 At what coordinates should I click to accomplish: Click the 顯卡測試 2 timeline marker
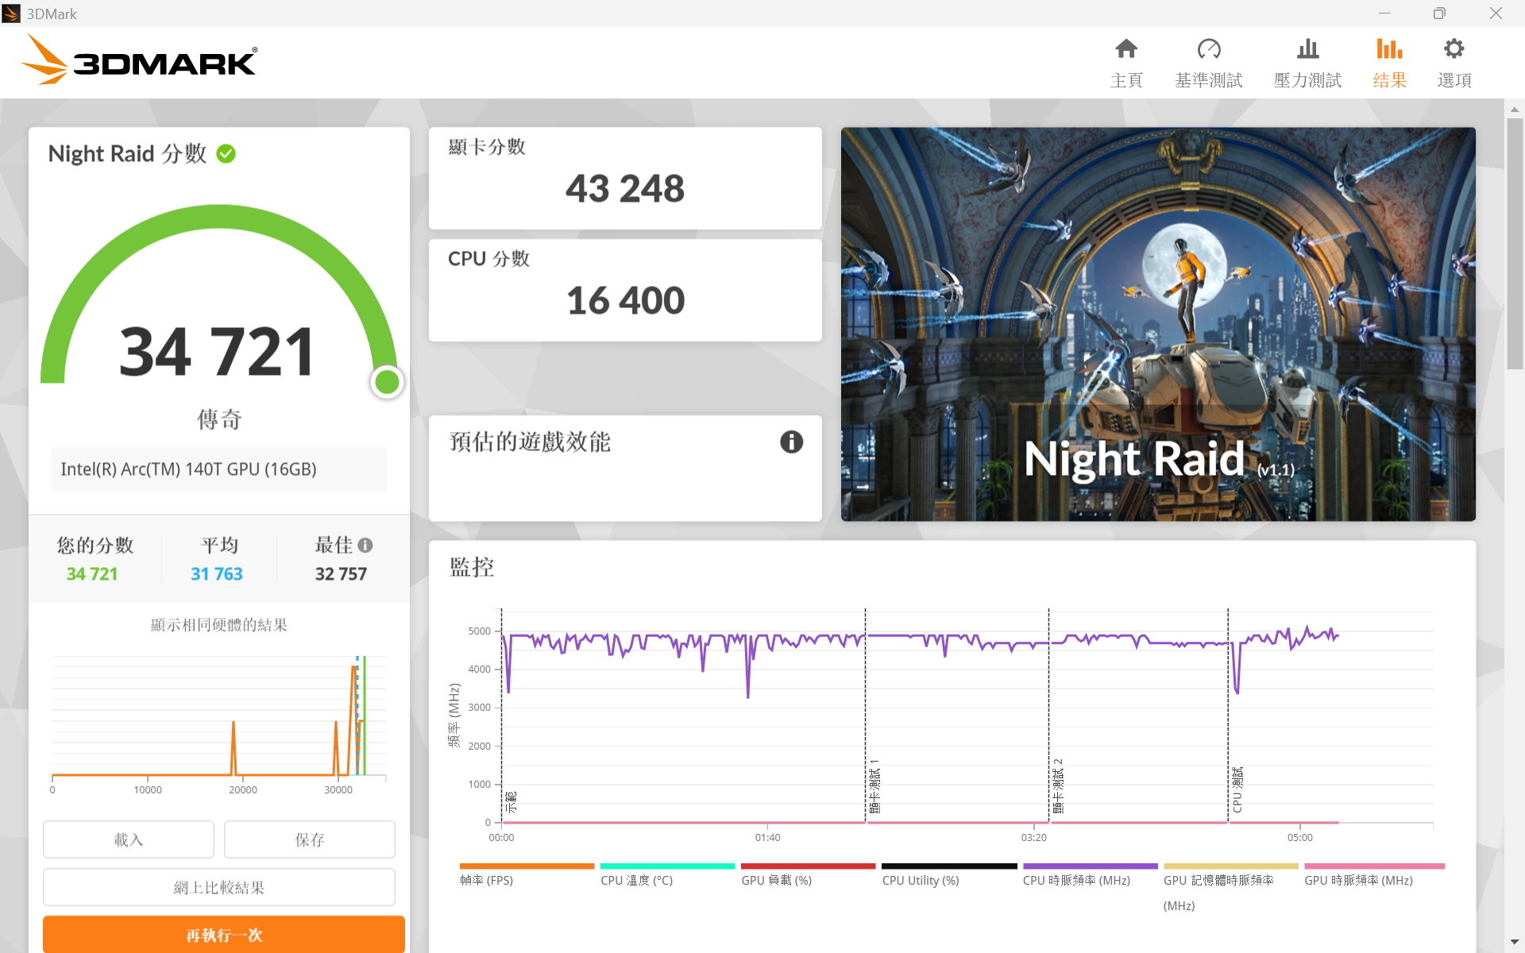(1058, 786)
